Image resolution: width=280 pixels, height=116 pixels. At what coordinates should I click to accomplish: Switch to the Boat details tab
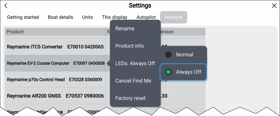pos(60,17)
